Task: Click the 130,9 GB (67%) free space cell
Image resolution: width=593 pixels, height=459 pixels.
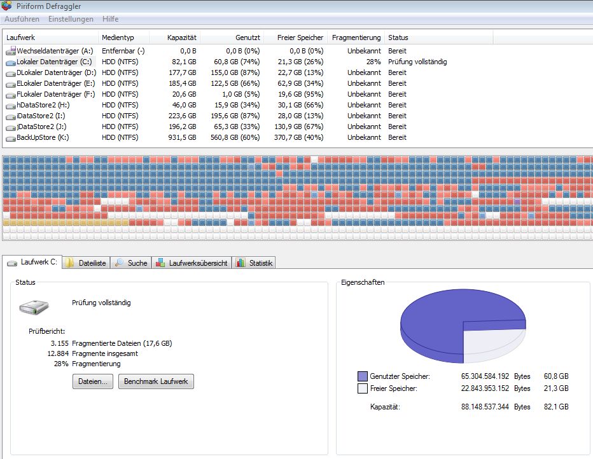Action: pos(299,127)
